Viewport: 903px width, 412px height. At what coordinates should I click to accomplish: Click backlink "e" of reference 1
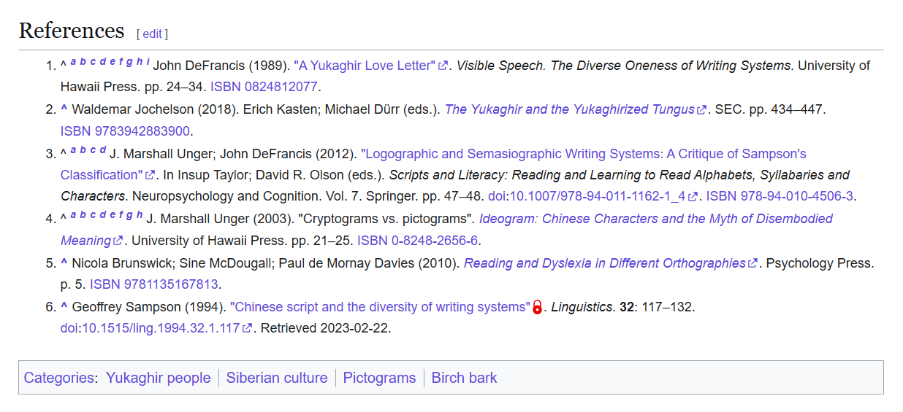click(112, 61)
